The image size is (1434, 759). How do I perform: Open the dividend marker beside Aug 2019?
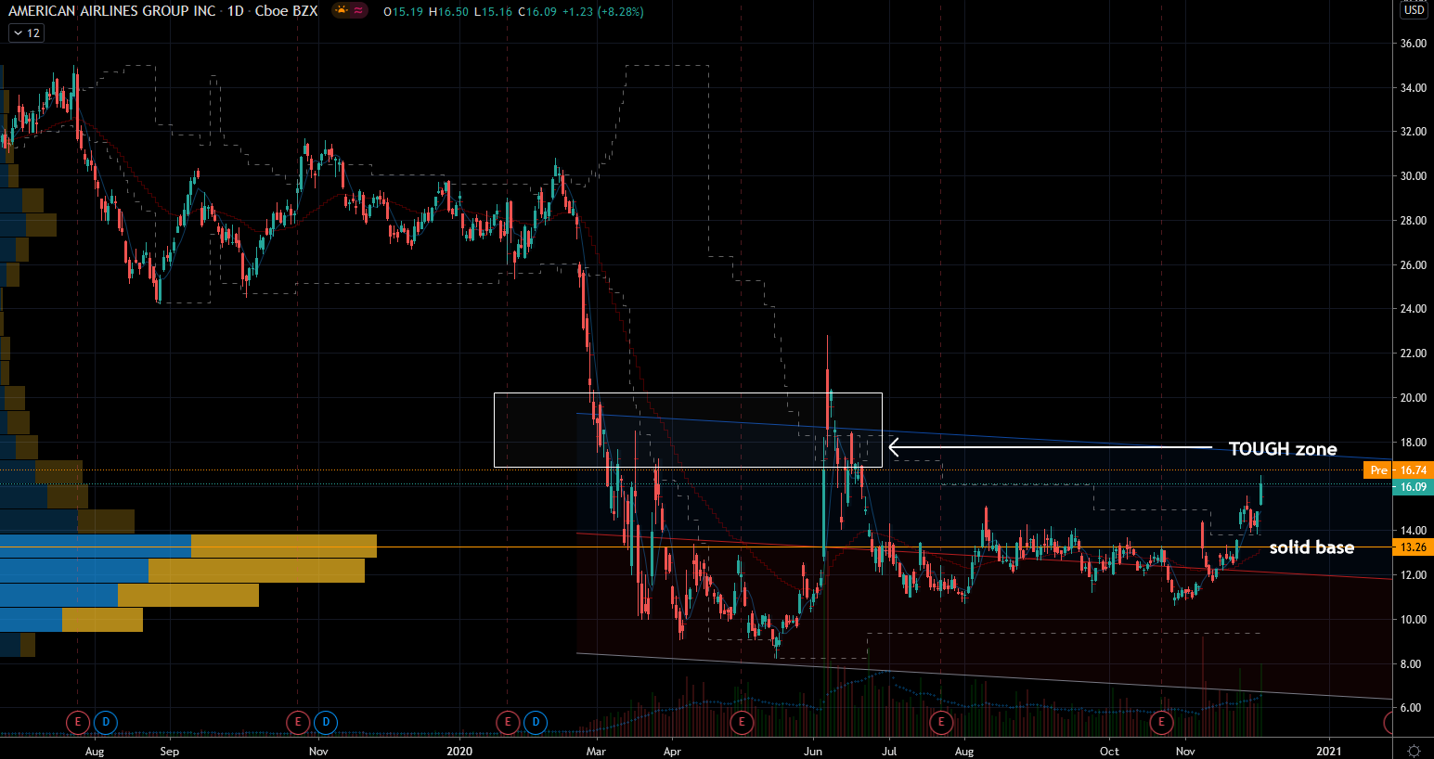tap(106, 721)
